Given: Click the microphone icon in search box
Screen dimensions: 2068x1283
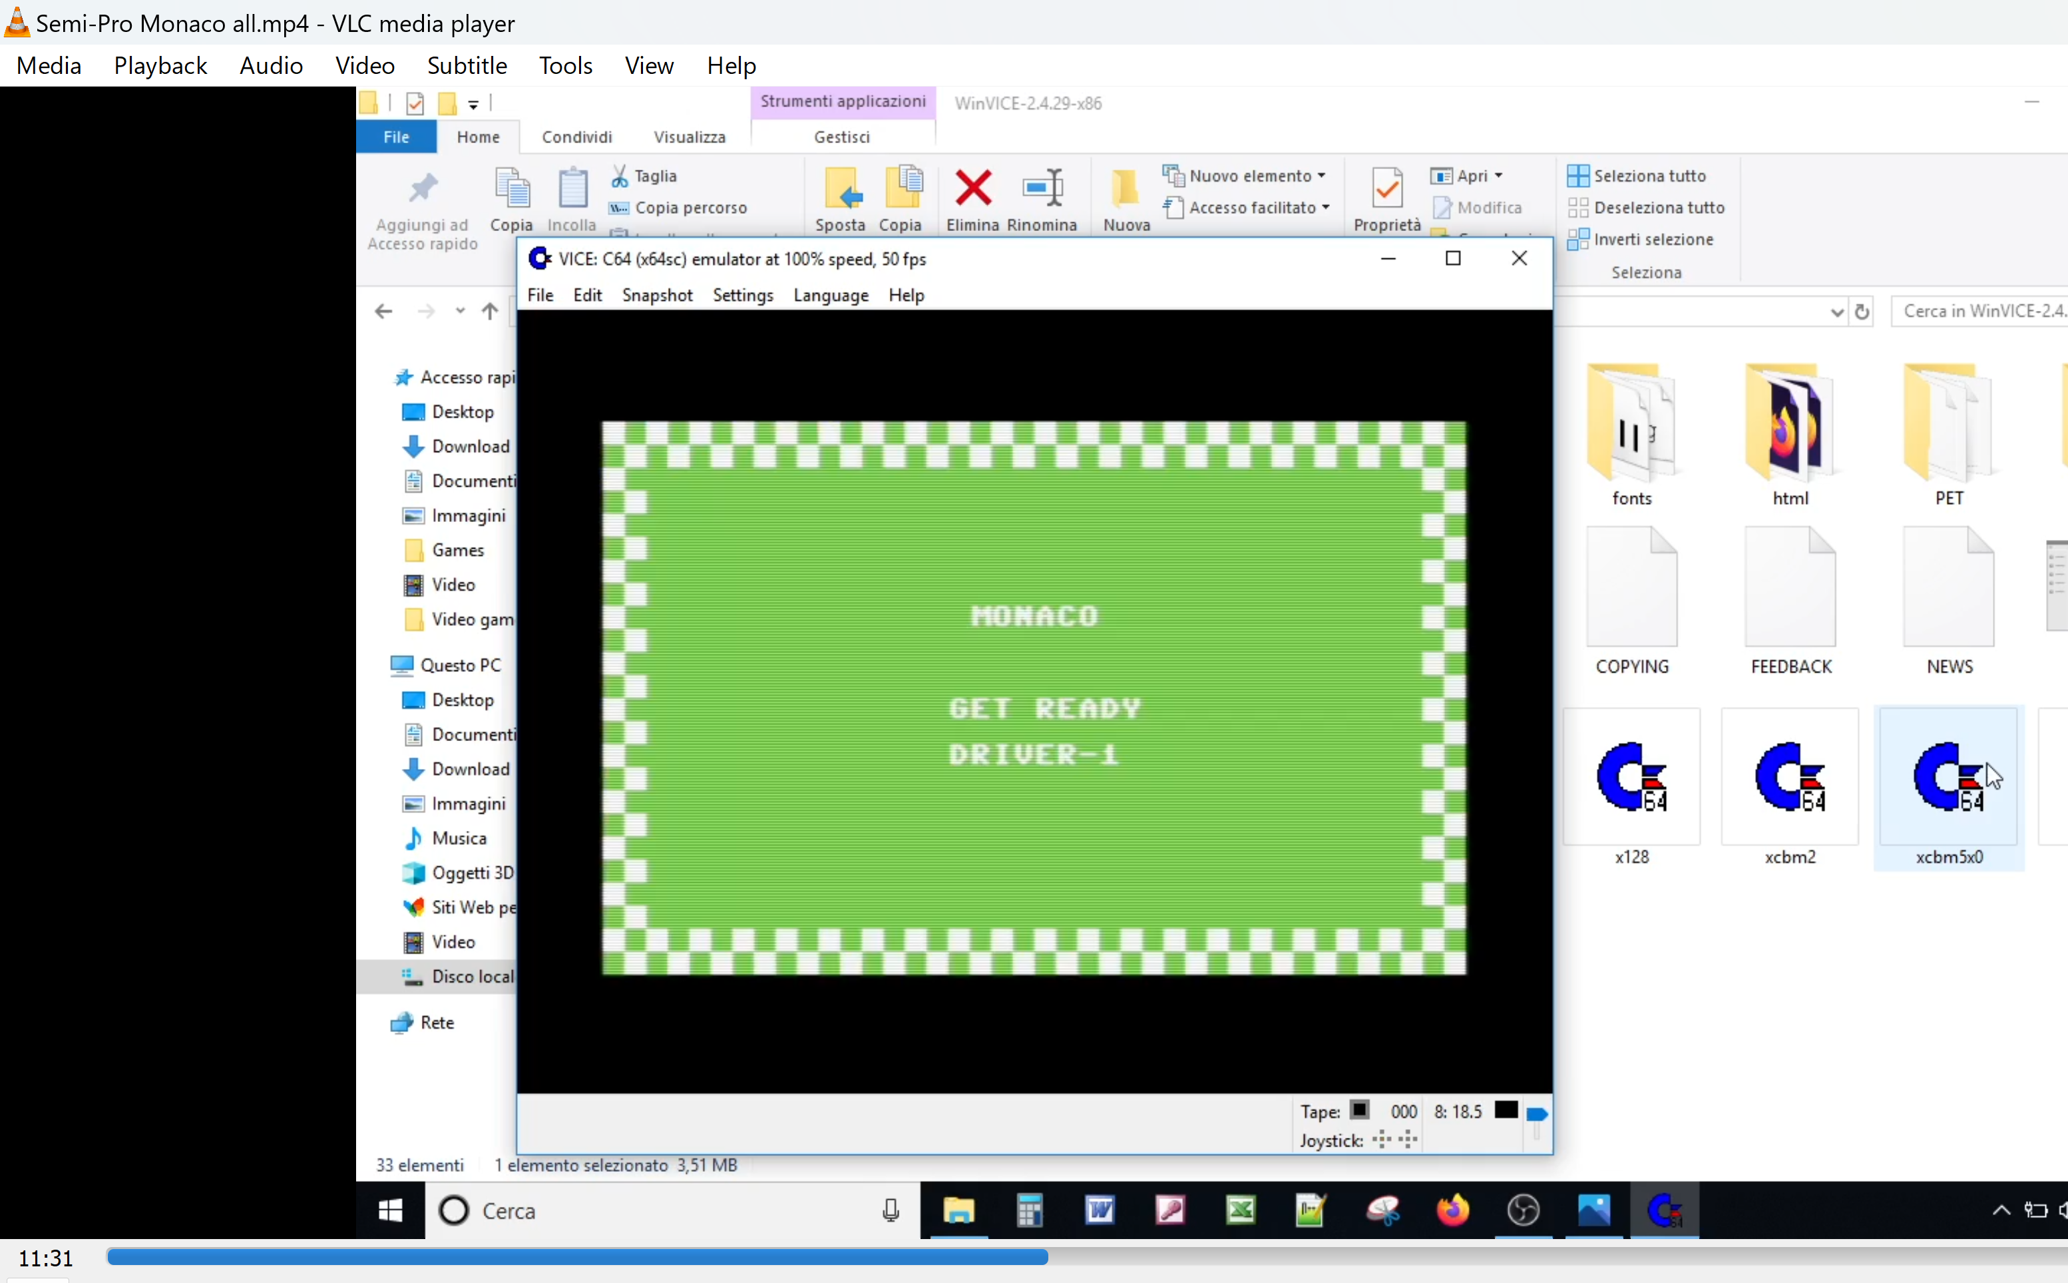Looking at the screenshot, I should (890, 1210).
